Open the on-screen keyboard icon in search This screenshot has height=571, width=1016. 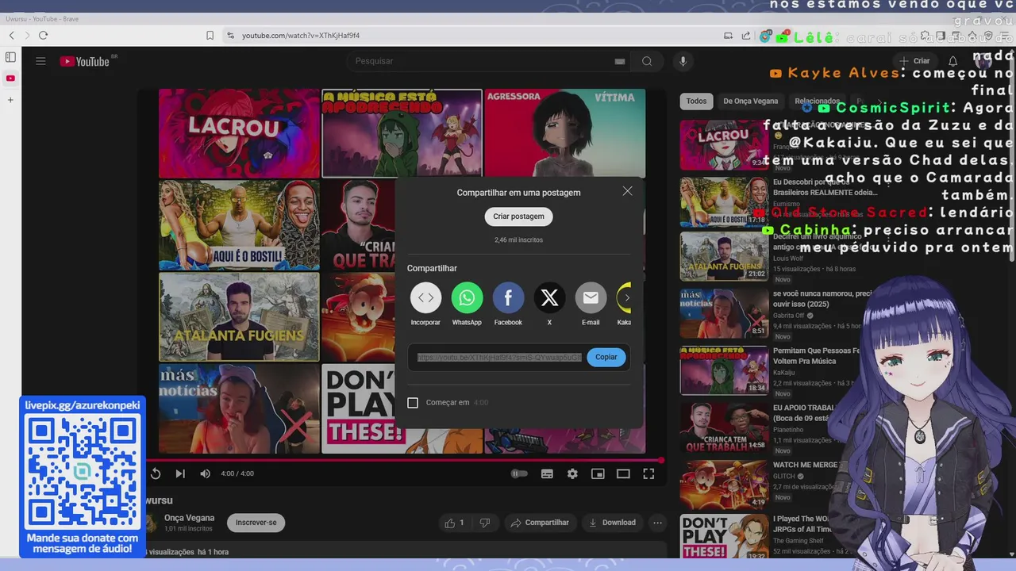(x=620, y=61)
